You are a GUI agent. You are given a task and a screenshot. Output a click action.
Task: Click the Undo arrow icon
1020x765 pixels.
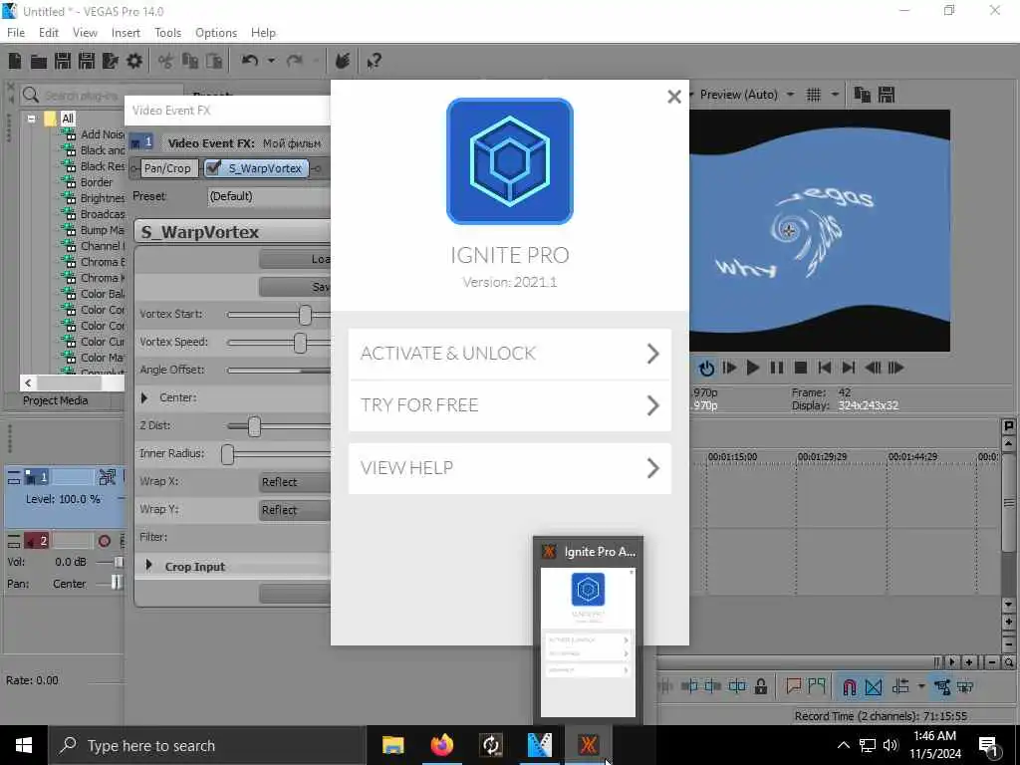point(250,61)
